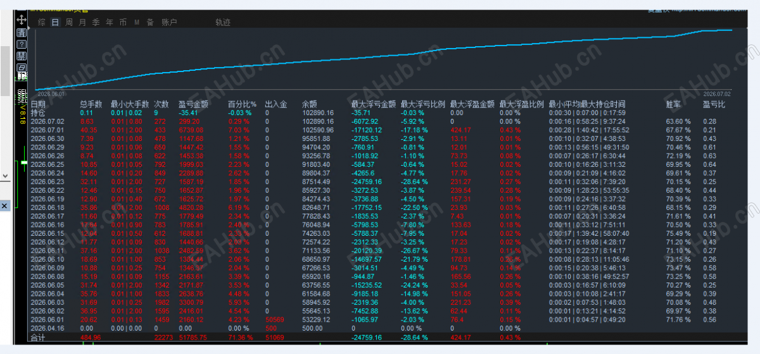The height and width of the screenshot is (354, 760).
Task: Click the 百分比% column header
Action: coord(242,104)
